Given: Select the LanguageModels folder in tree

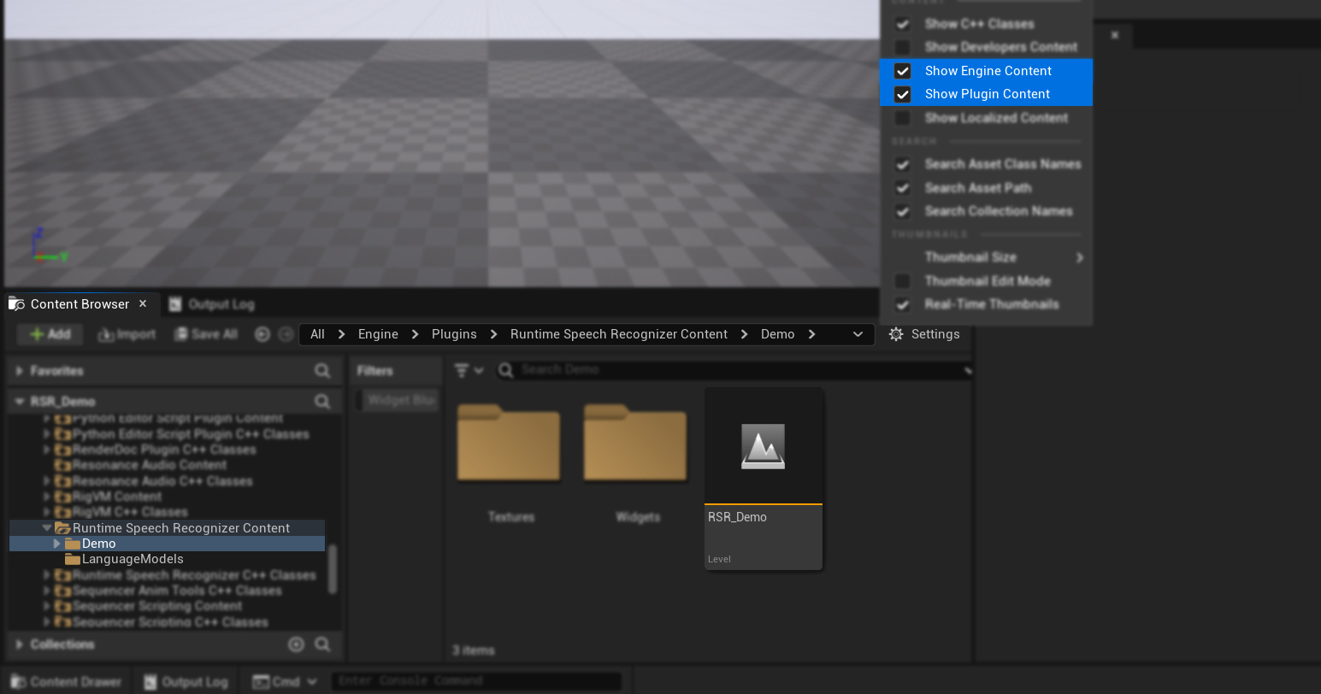Looking at the screenshot, I should [133, 559].
